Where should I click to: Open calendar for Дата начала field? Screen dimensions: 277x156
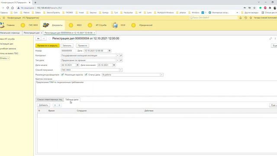coord(77,65)
